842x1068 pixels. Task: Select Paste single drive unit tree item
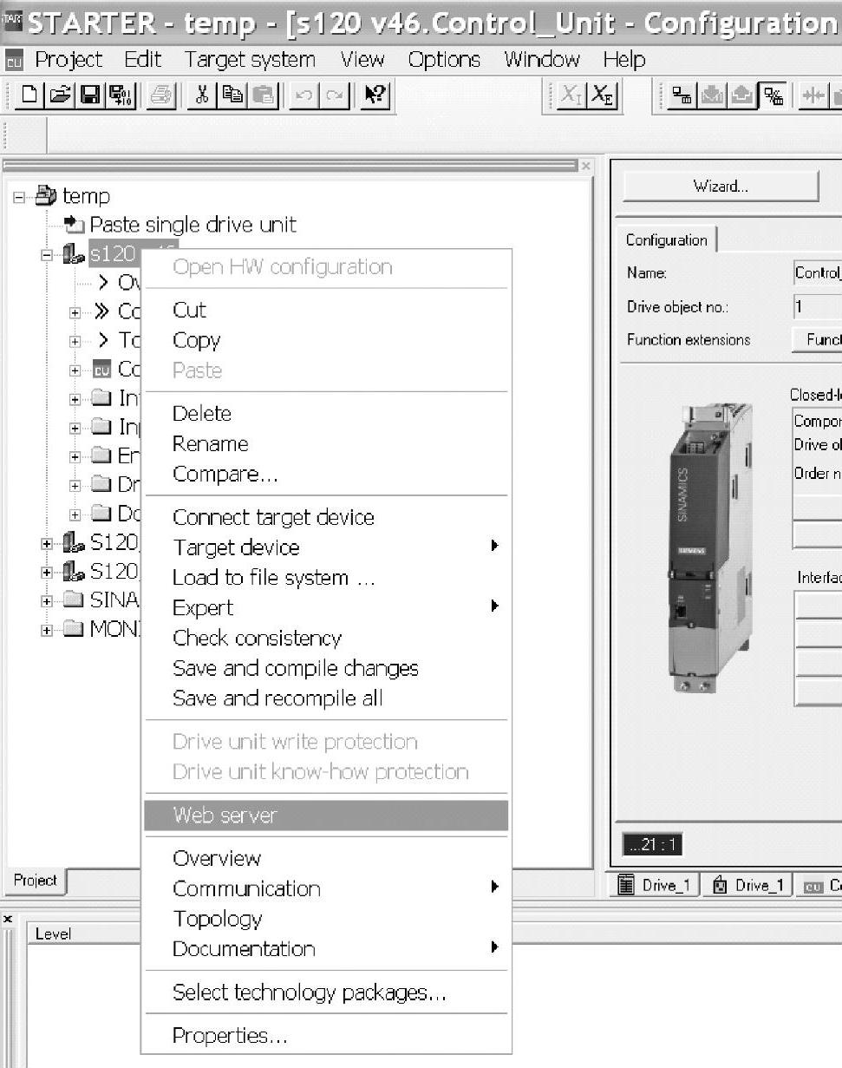pos(193,225)
